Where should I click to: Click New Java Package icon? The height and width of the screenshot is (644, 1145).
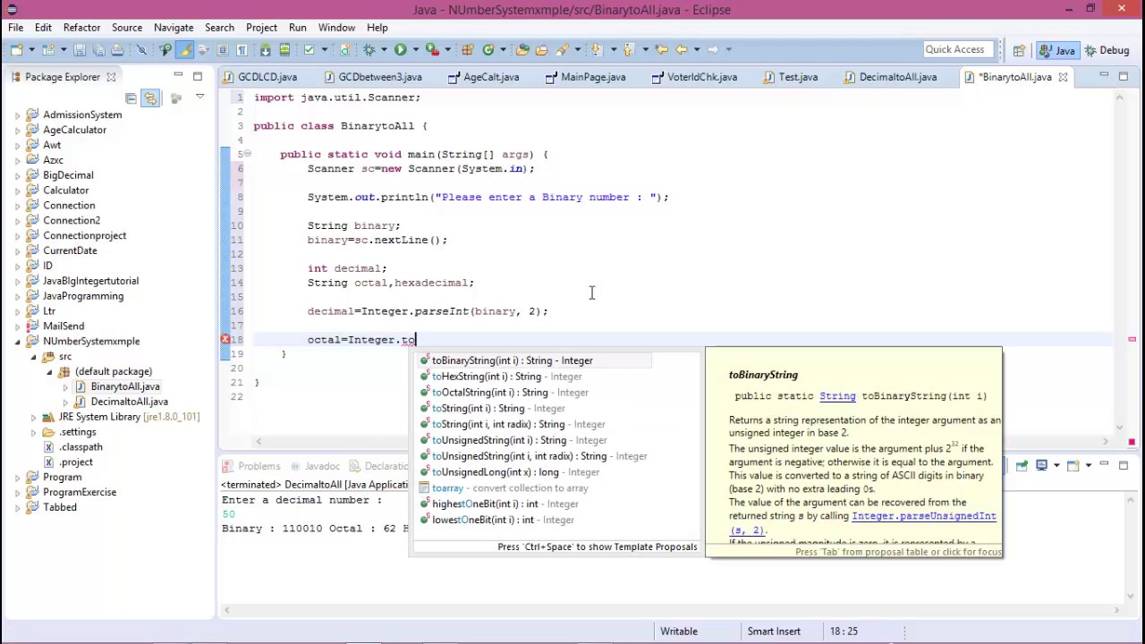click(467, 49)
